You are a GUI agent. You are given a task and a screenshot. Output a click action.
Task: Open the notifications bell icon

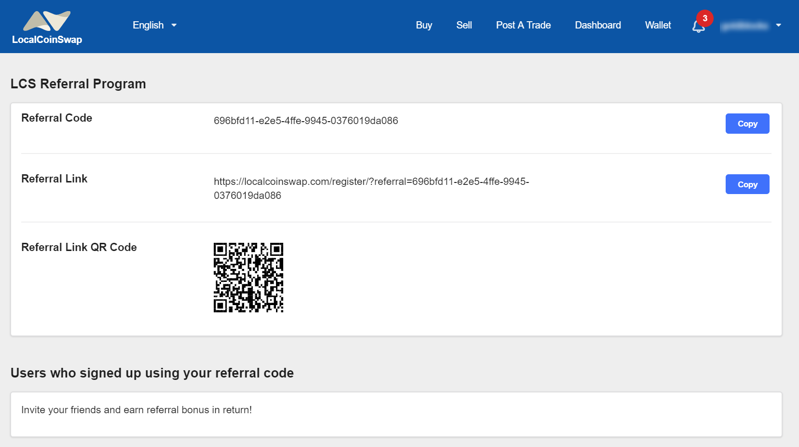tap(698, 27)
